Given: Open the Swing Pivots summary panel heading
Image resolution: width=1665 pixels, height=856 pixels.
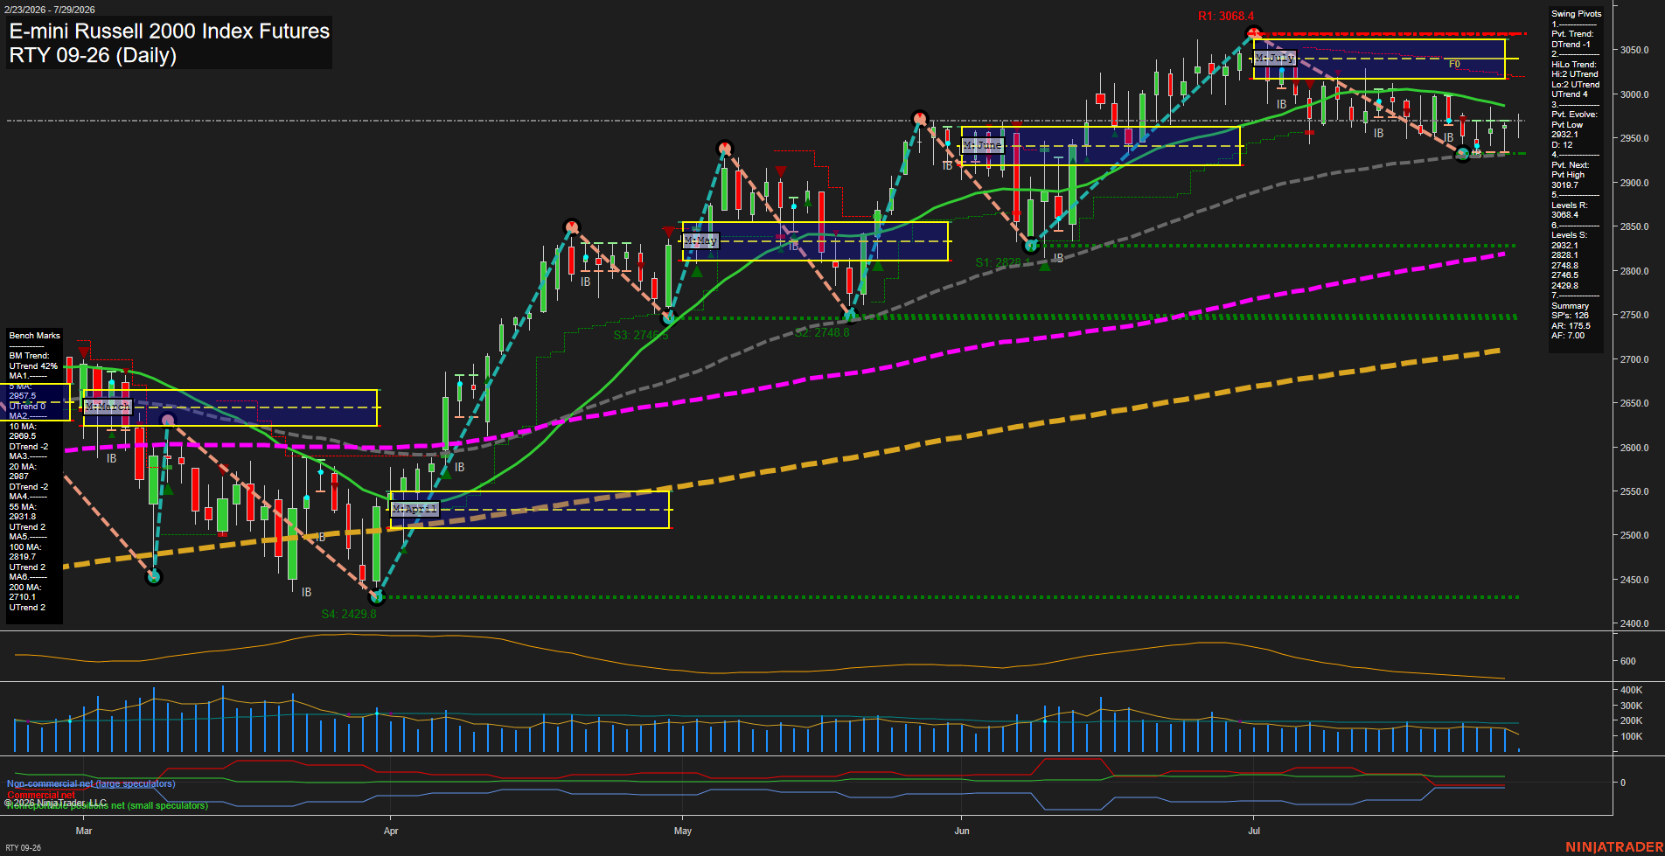Looking at the screenshot, I should pyautogui.click(x=1577, y=14).
